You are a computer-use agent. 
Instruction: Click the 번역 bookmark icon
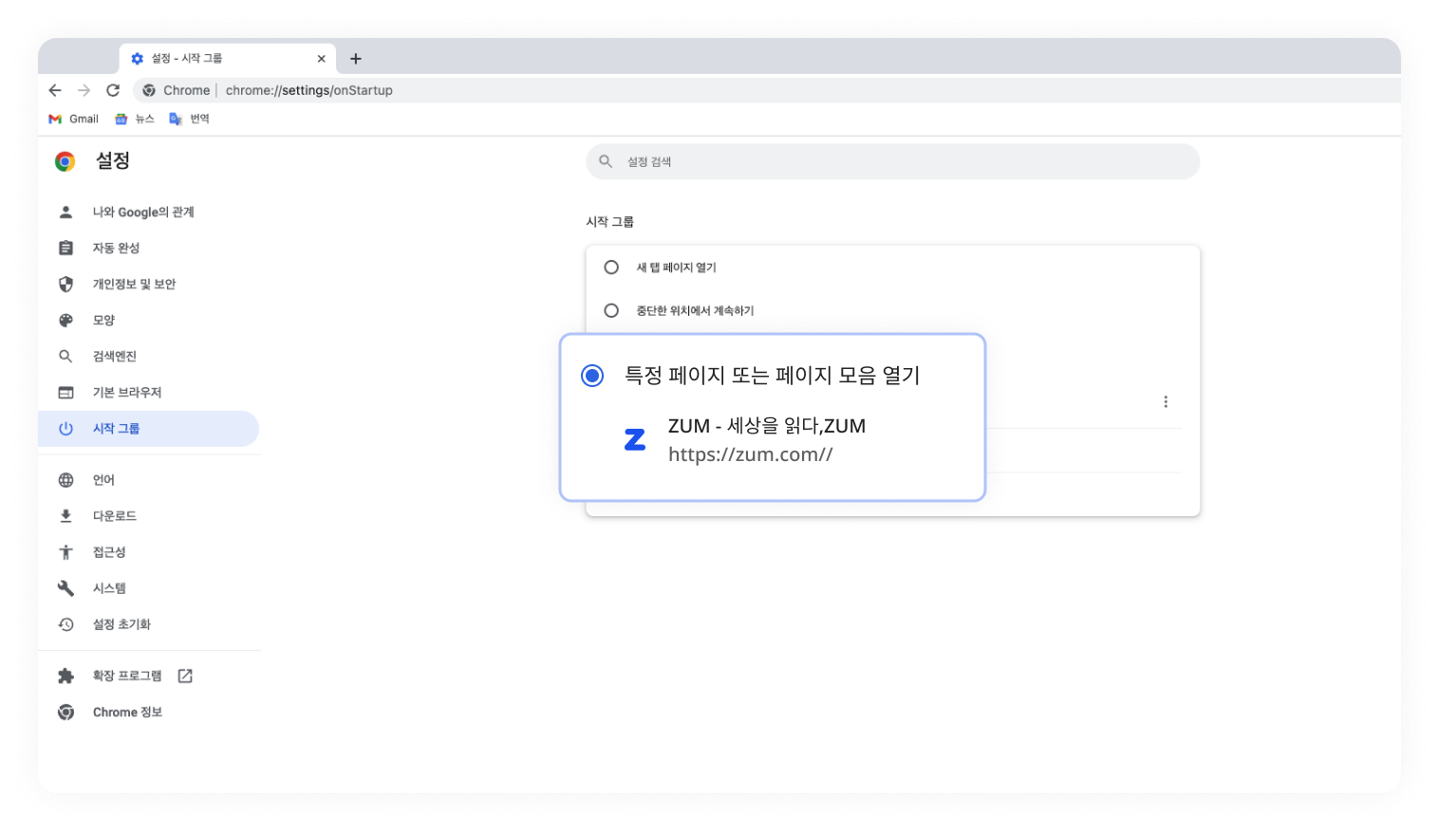(175, 118)
